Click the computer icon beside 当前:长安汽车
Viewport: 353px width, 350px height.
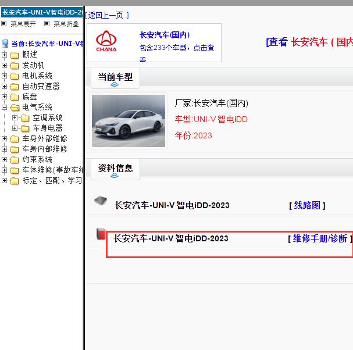(5, 44)
